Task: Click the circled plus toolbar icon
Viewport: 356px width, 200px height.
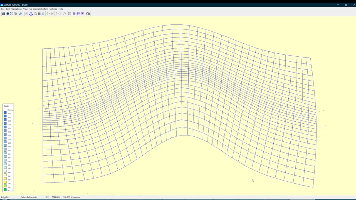Action: (27, 14)
